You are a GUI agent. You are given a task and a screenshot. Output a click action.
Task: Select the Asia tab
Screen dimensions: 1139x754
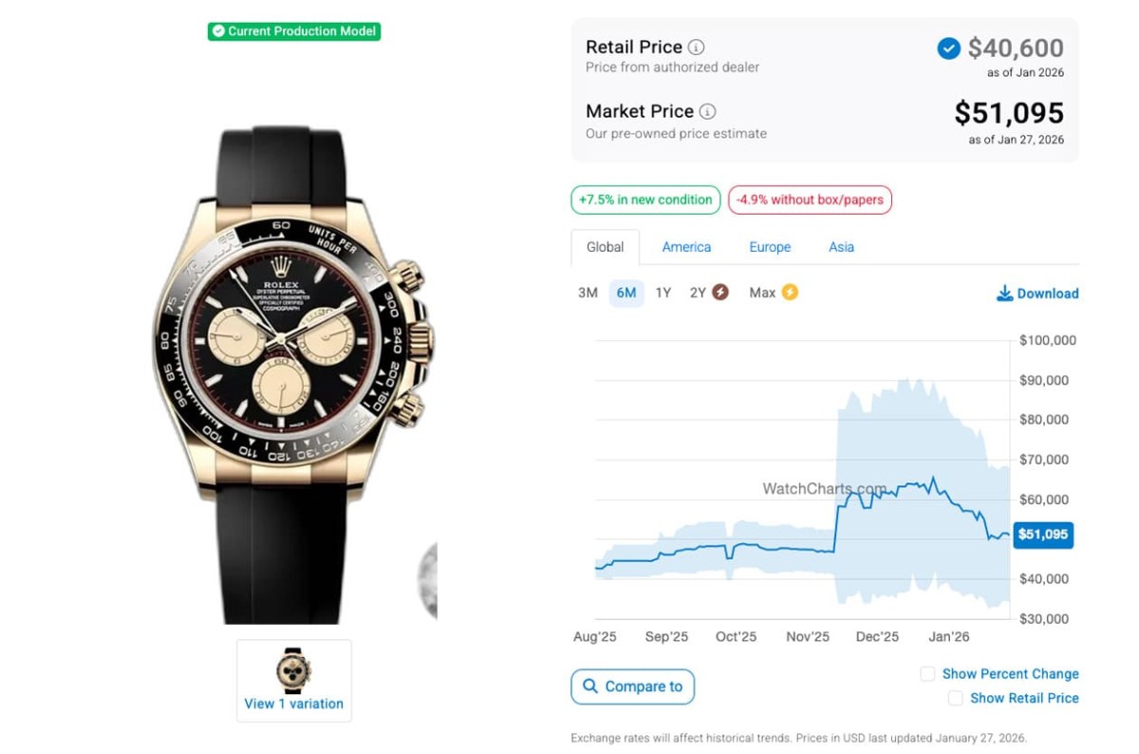point(841,247)
